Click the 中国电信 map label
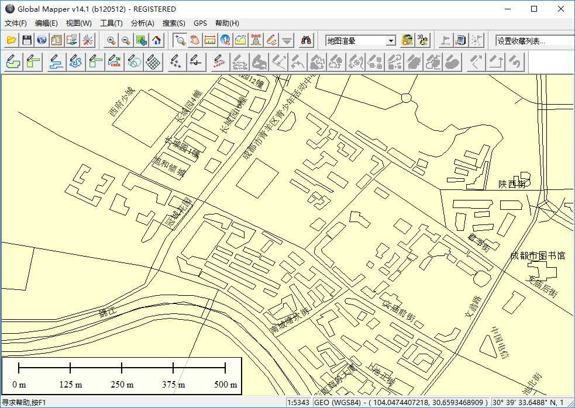 [x=501, y=343]
